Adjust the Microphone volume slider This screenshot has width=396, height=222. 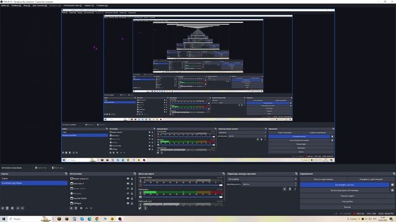click(183, 197)
